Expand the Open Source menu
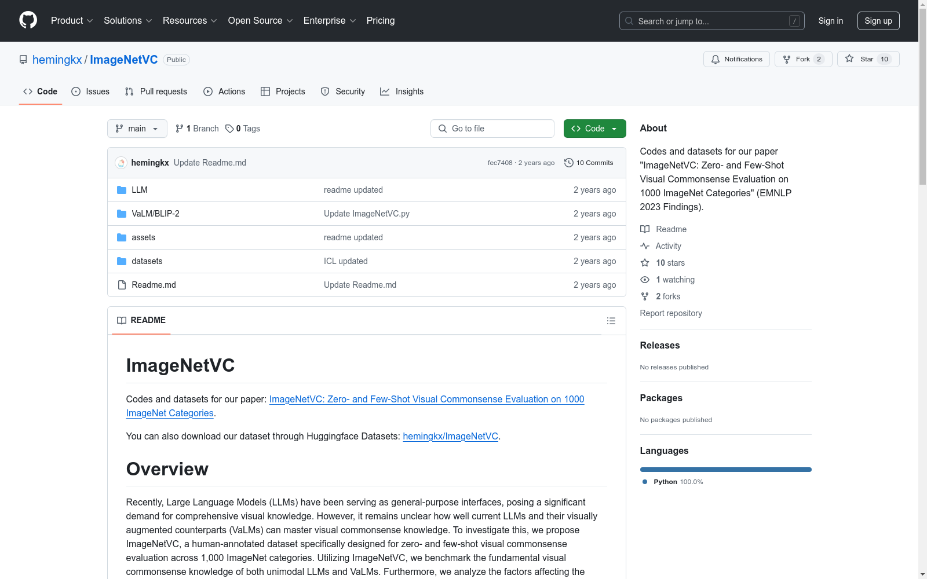This screenshot has height=579, width=927. point(261,20)
